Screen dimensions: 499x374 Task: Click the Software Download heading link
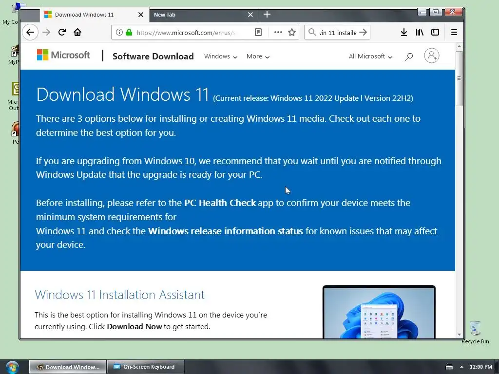click(x=153, y=56)
